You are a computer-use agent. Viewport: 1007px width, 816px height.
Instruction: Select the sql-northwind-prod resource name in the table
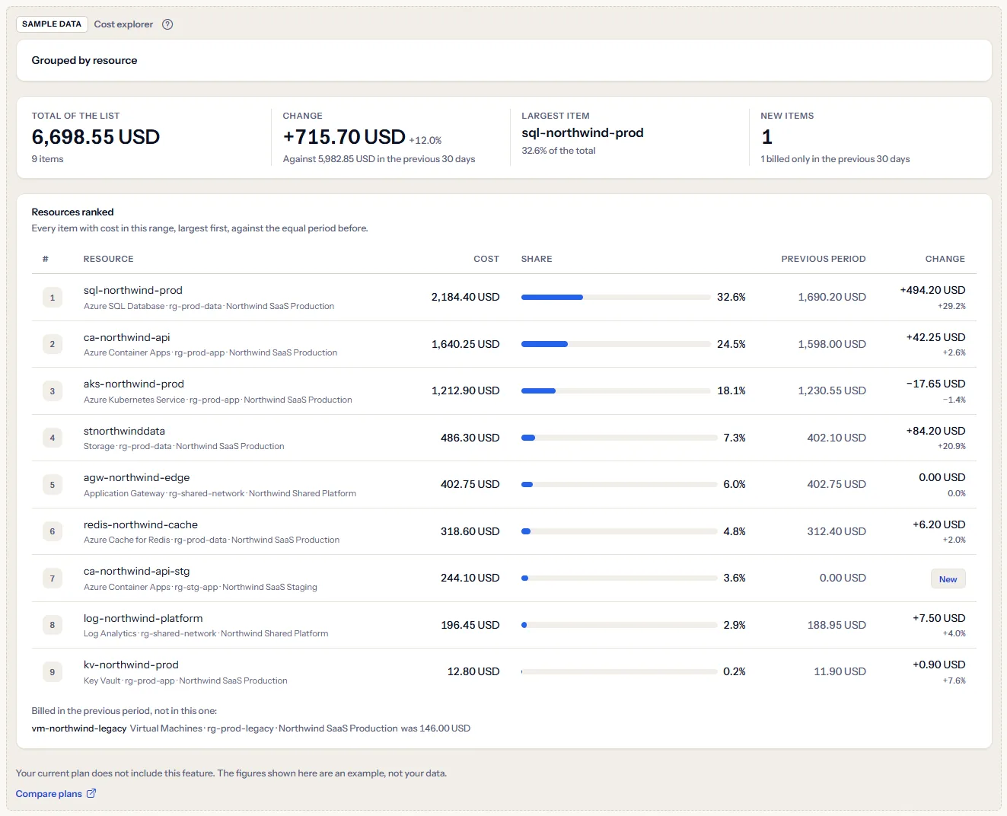coord(133,290)
